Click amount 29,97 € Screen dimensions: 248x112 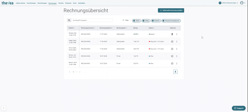point(136,63)
